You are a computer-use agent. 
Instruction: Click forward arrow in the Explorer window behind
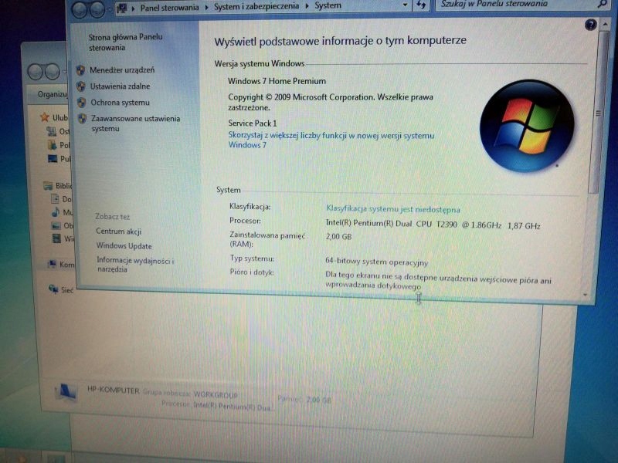pyautogui.click(x=53, y=72)
